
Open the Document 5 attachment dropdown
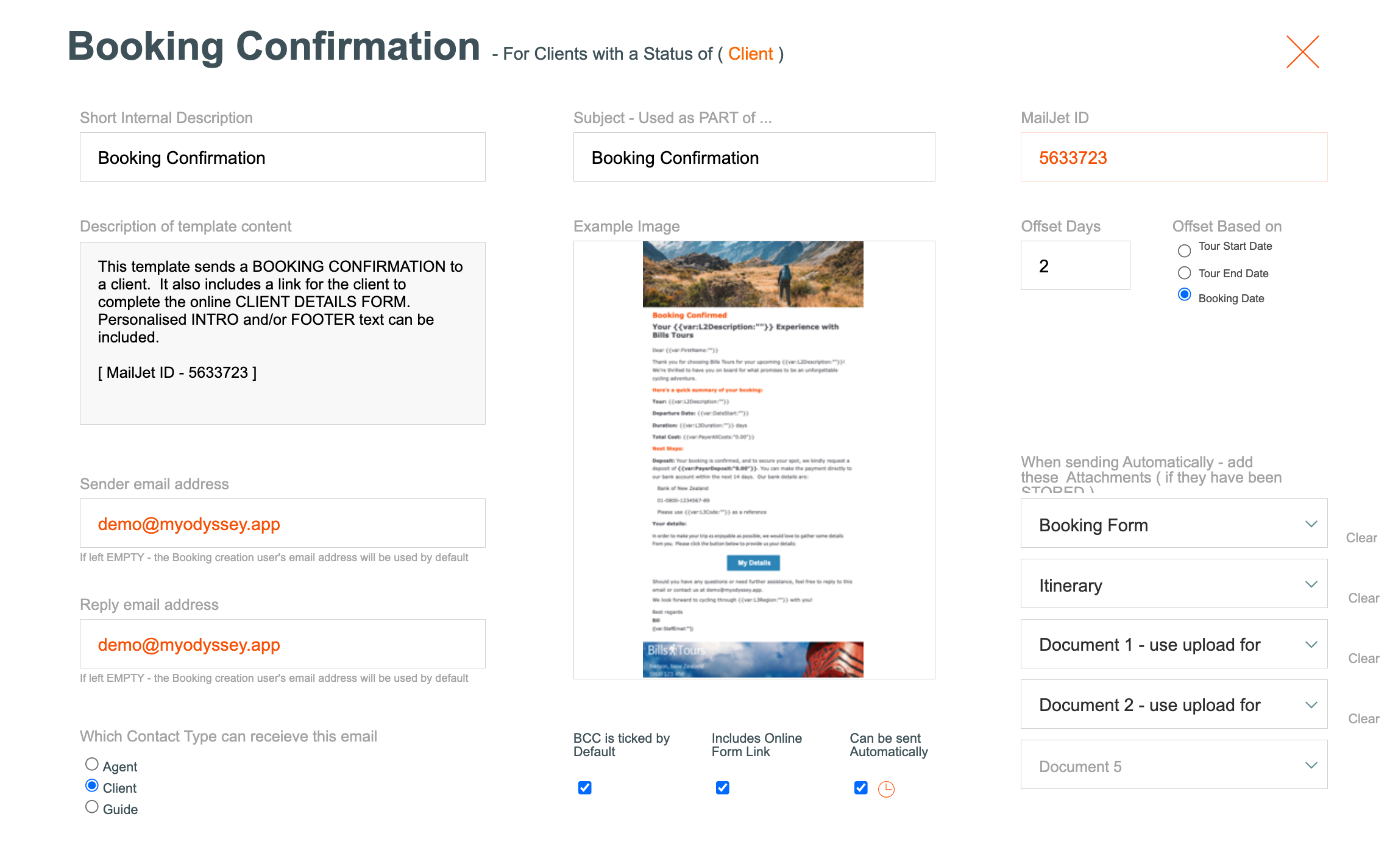click(x=1174, y=765)
